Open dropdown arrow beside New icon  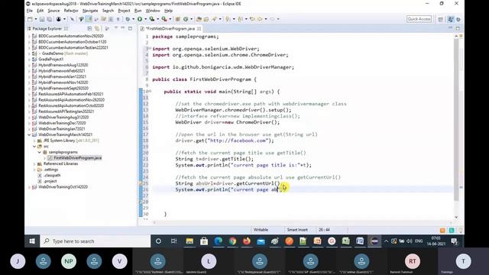(36, 19)
